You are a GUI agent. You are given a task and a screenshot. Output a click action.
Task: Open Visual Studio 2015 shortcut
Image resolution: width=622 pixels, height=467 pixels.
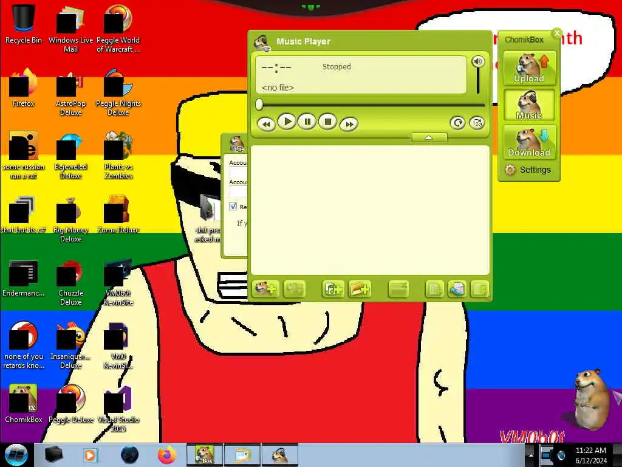pos(118,408)
